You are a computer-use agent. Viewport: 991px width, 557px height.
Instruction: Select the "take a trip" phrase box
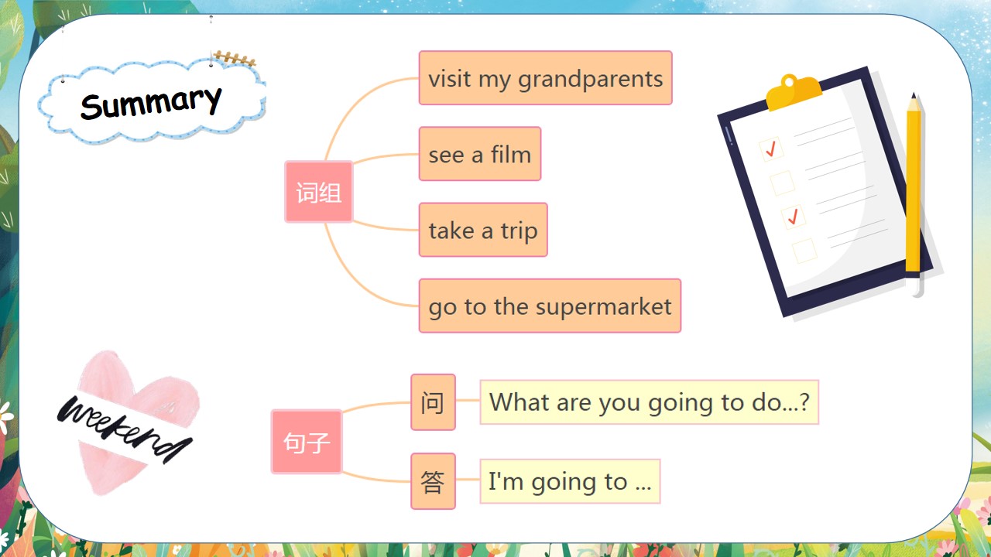point(483,230)
